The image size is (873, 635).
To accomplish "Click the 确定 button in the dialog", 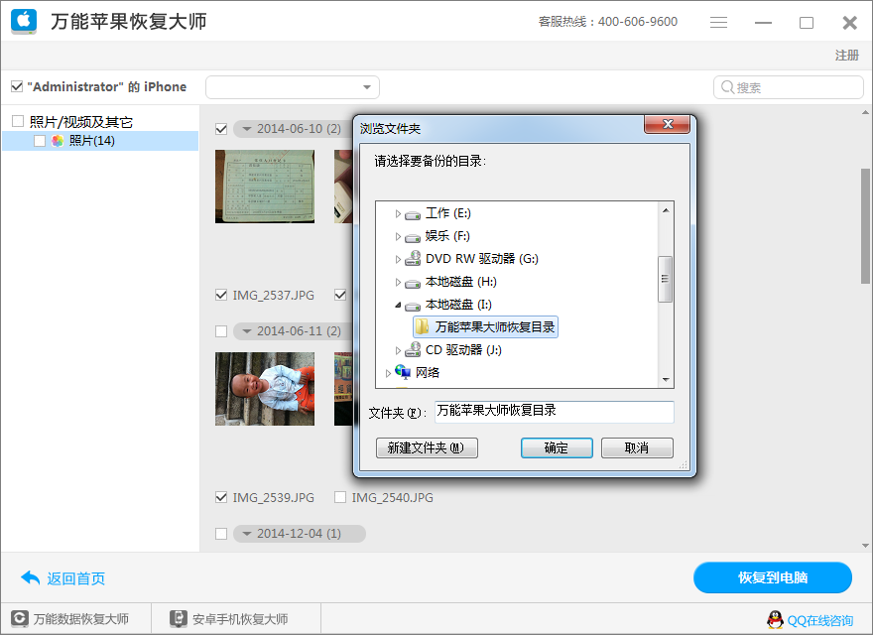I will coord(557,447).
